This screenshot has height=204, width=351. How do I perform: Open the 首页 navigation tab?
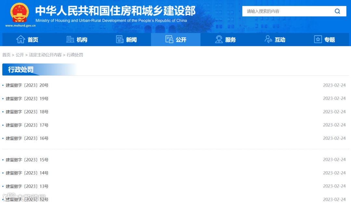click(x=27, y=40)
